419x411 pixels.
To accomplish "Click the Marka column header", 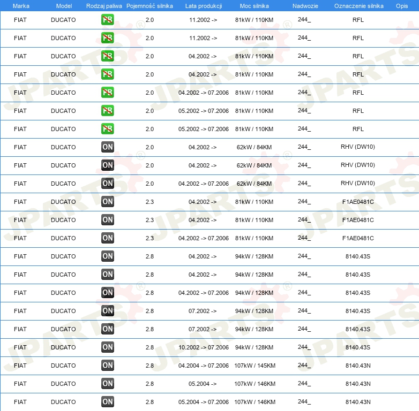I will tap(21, 6).
